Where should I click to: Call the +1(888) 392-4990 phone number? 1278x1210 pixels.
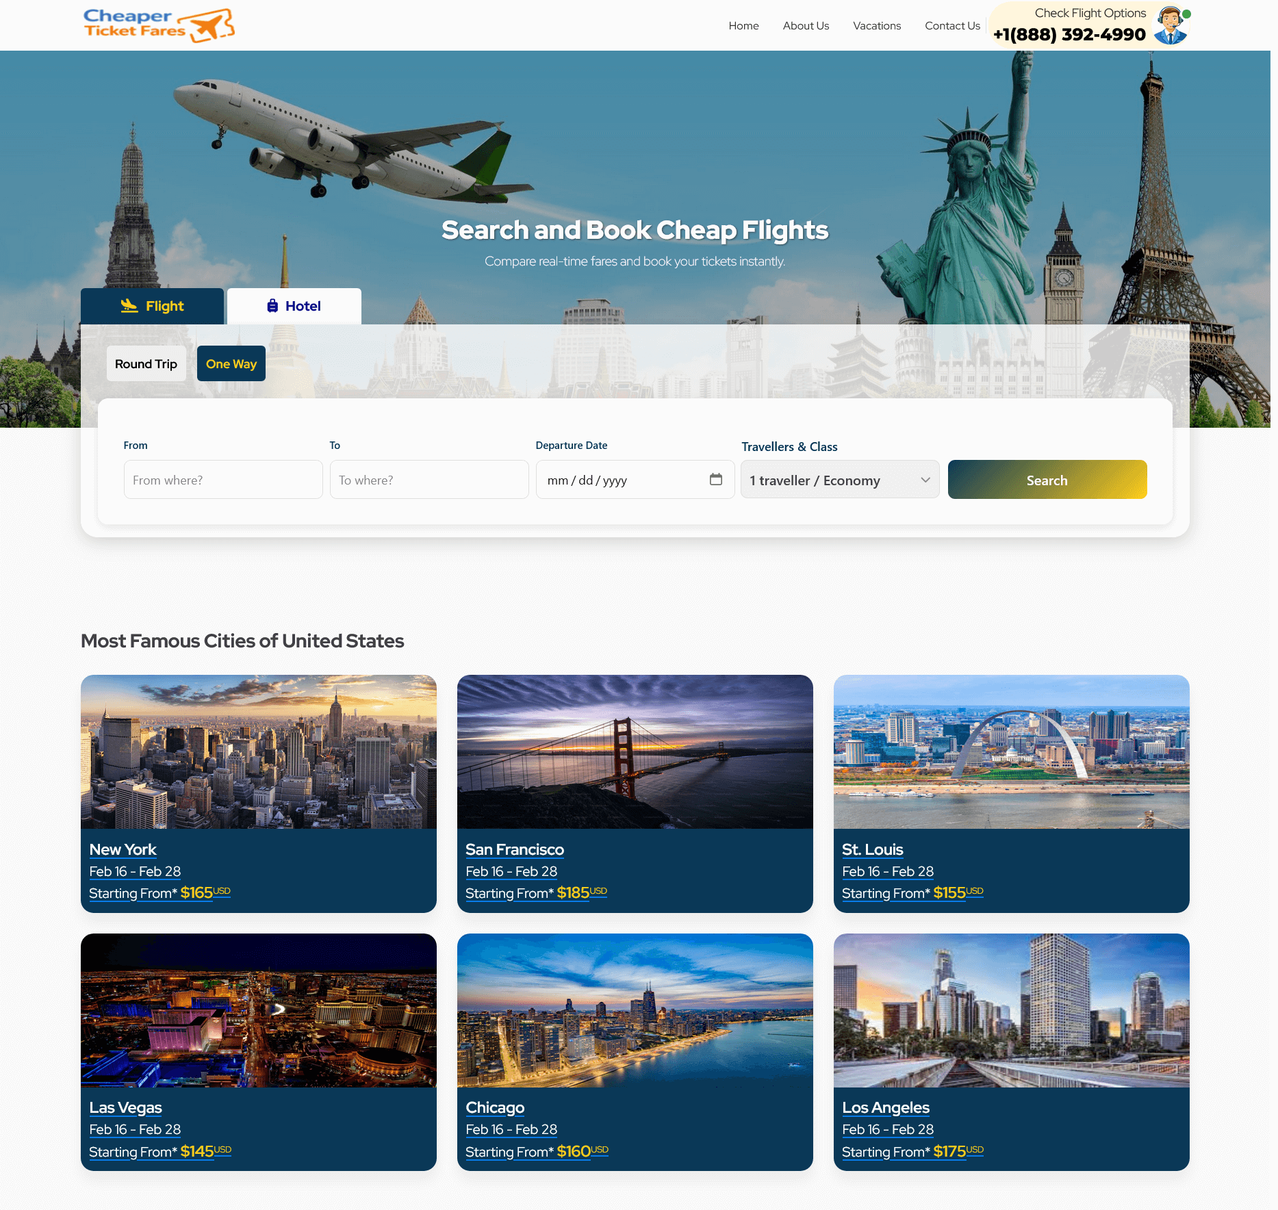click(1069, 34)
